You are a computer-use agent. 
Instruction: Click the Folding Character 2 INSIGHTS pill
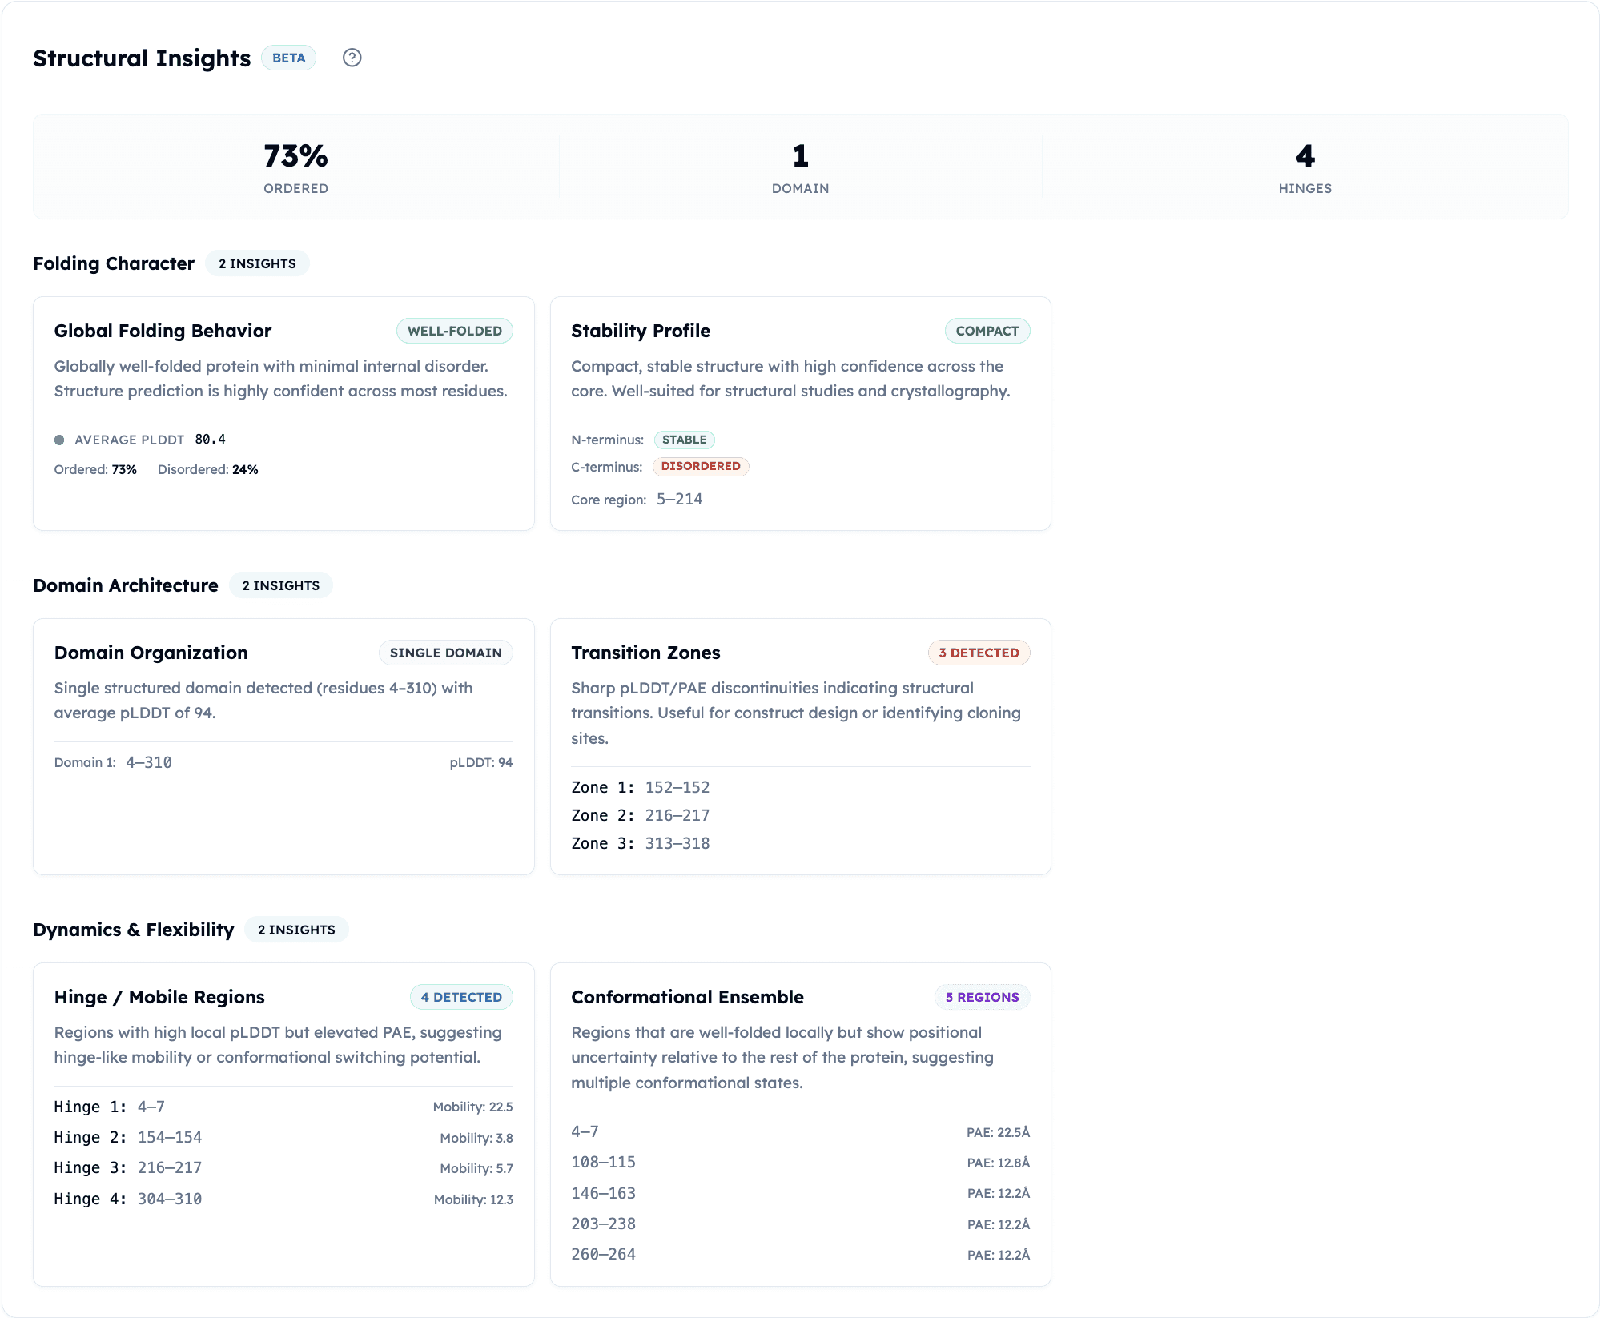click(x=257, y=263)
